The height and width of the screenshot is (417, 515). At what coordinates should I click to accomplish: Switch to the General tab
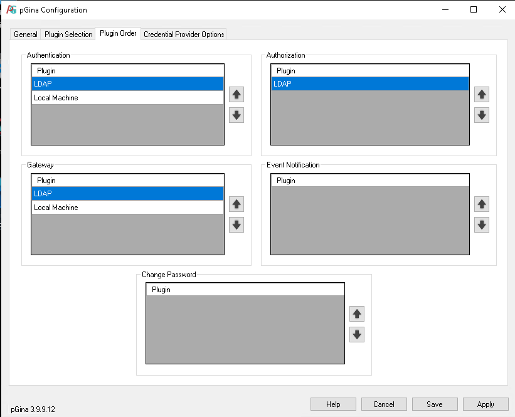(x=26, y=34)
